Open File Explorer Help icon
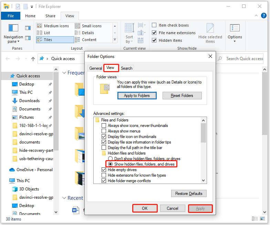 tap(264, 16)
